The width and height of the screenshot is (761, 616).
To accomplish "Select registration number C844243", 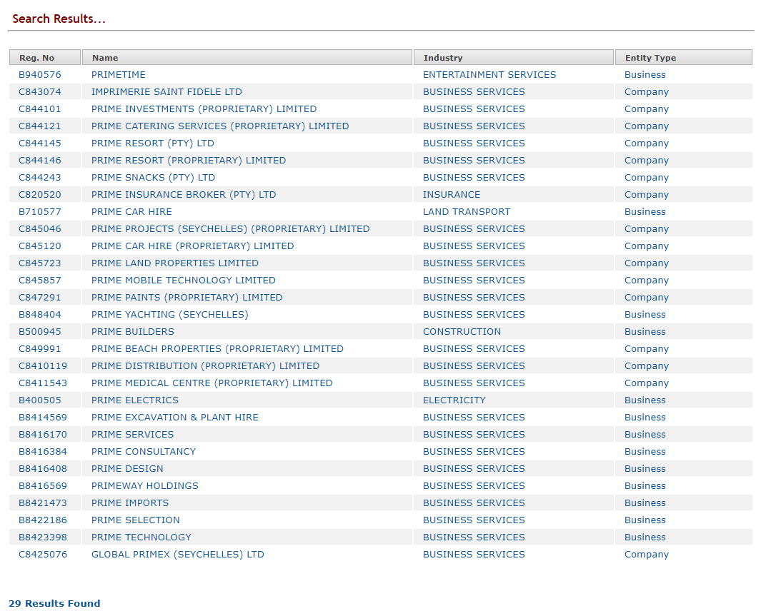I will (40, 178).
